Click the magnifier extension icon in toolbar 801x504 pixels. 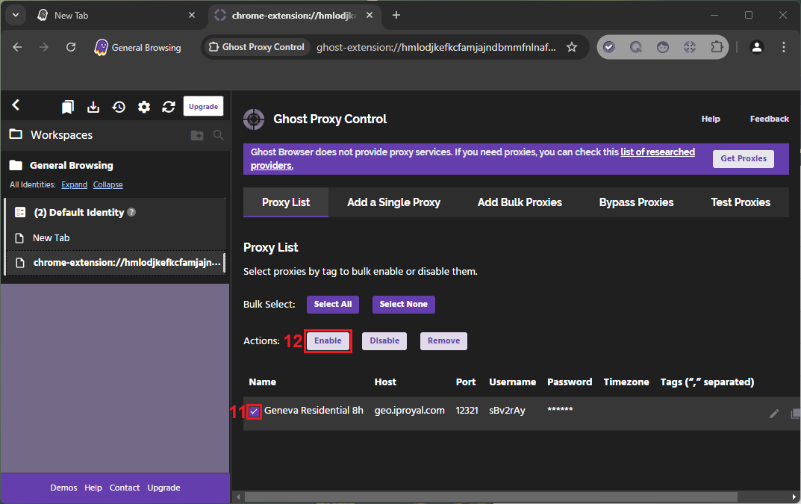[x=635, y=47]
